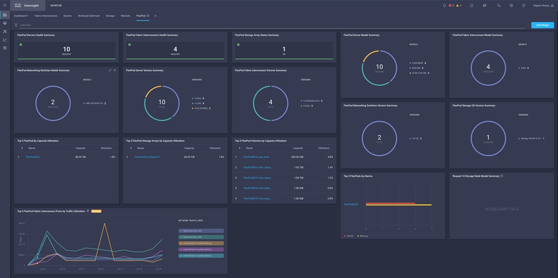Open the volume link in row 5

[258, 198]
